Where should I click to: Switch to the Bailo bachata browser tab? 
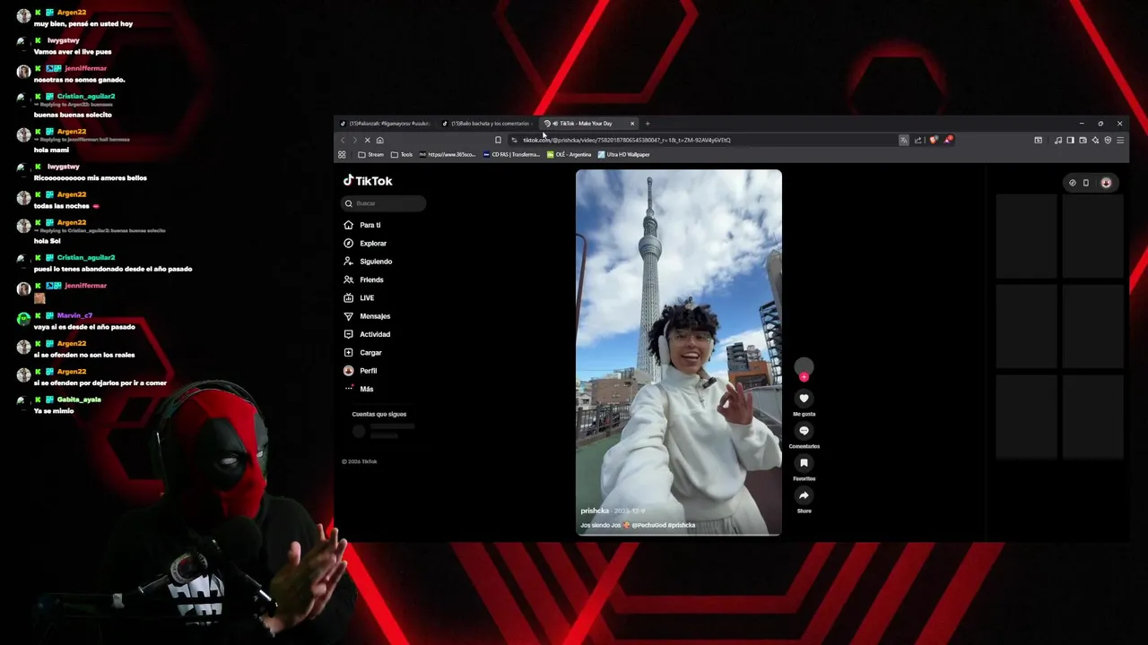click(487, 124)
